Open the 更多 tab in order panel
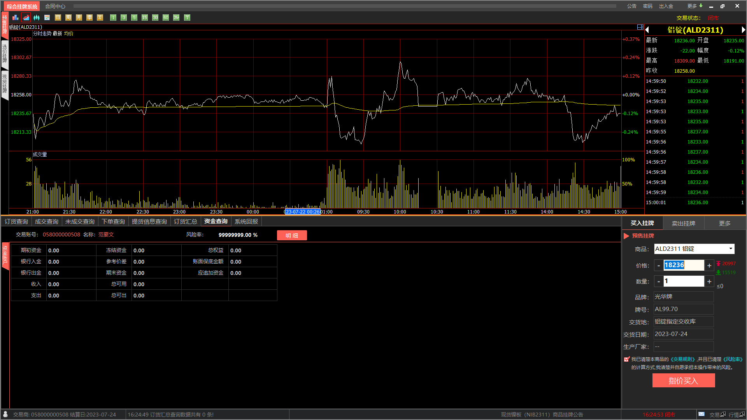This screenshot has width=747, height=420. [x=725, y=223]
